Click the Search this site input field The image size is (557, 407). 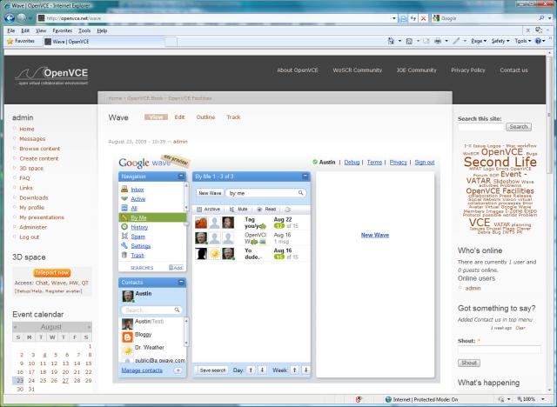point(481,127)
